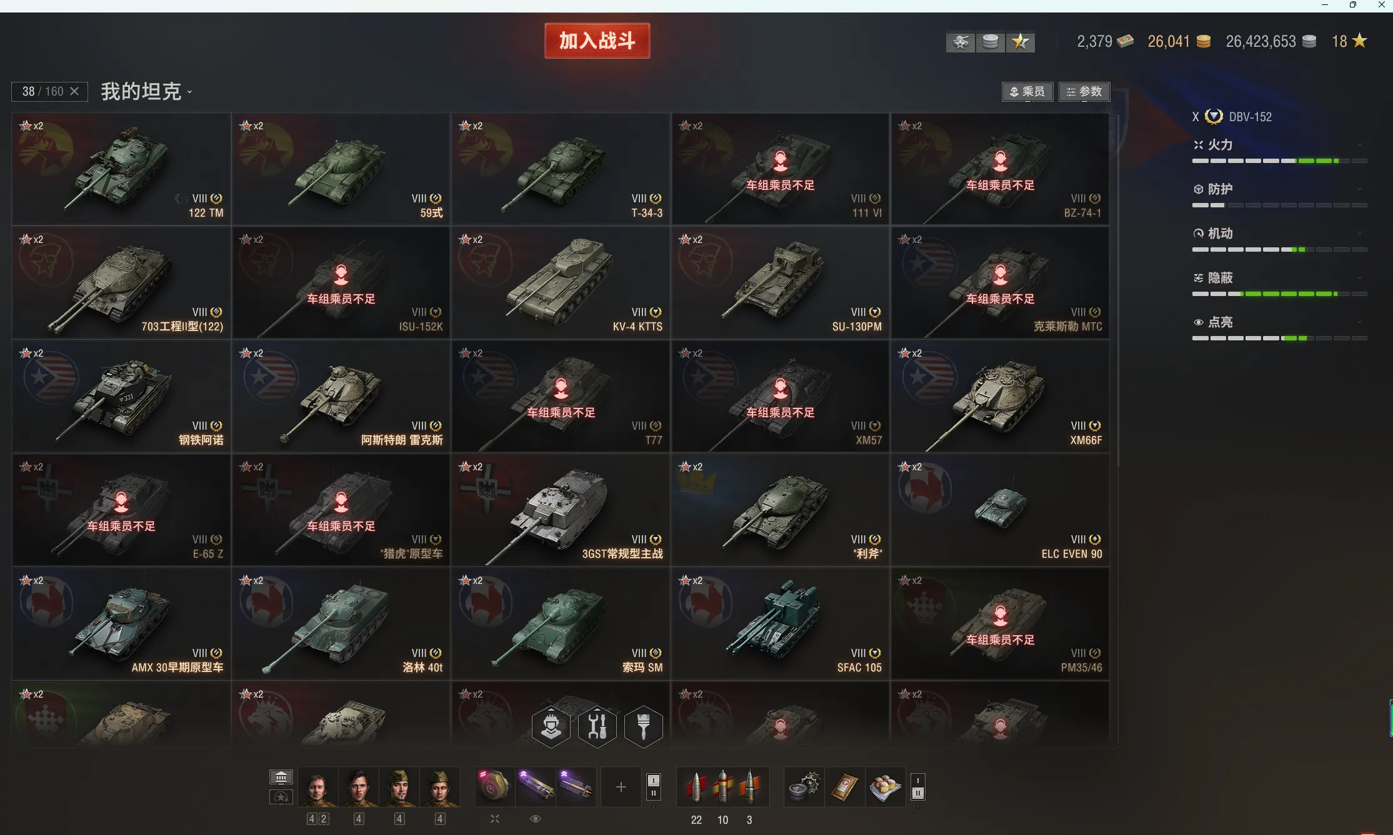1393x835 pixels.
Task: Open the 我的坦克 dropdown
Action: [146, 91]
